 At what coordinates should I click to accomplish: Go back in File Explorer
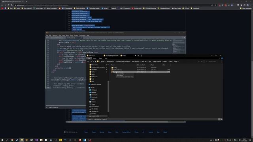pyautogui.click(x=88, y=62)
